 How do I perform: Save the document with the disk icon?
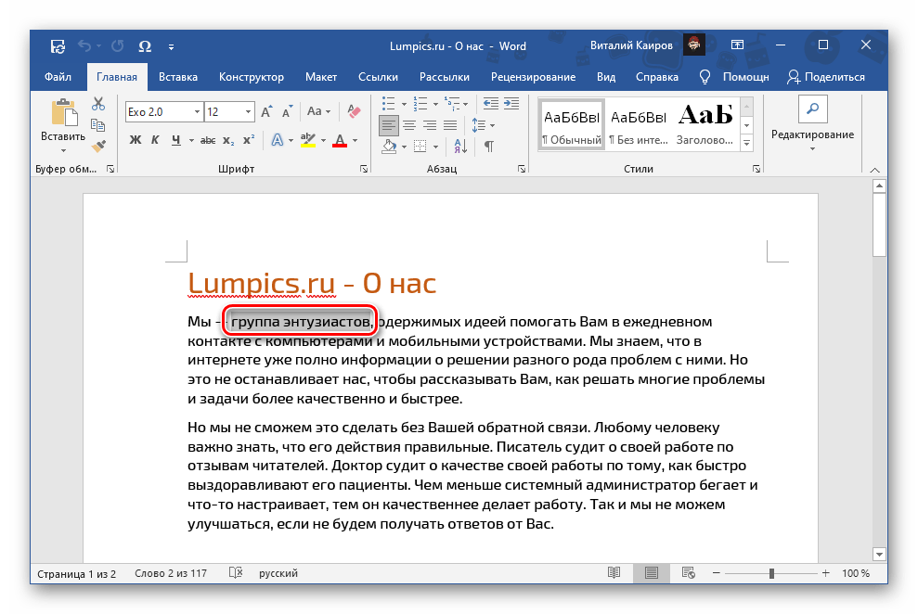[58, 45]
